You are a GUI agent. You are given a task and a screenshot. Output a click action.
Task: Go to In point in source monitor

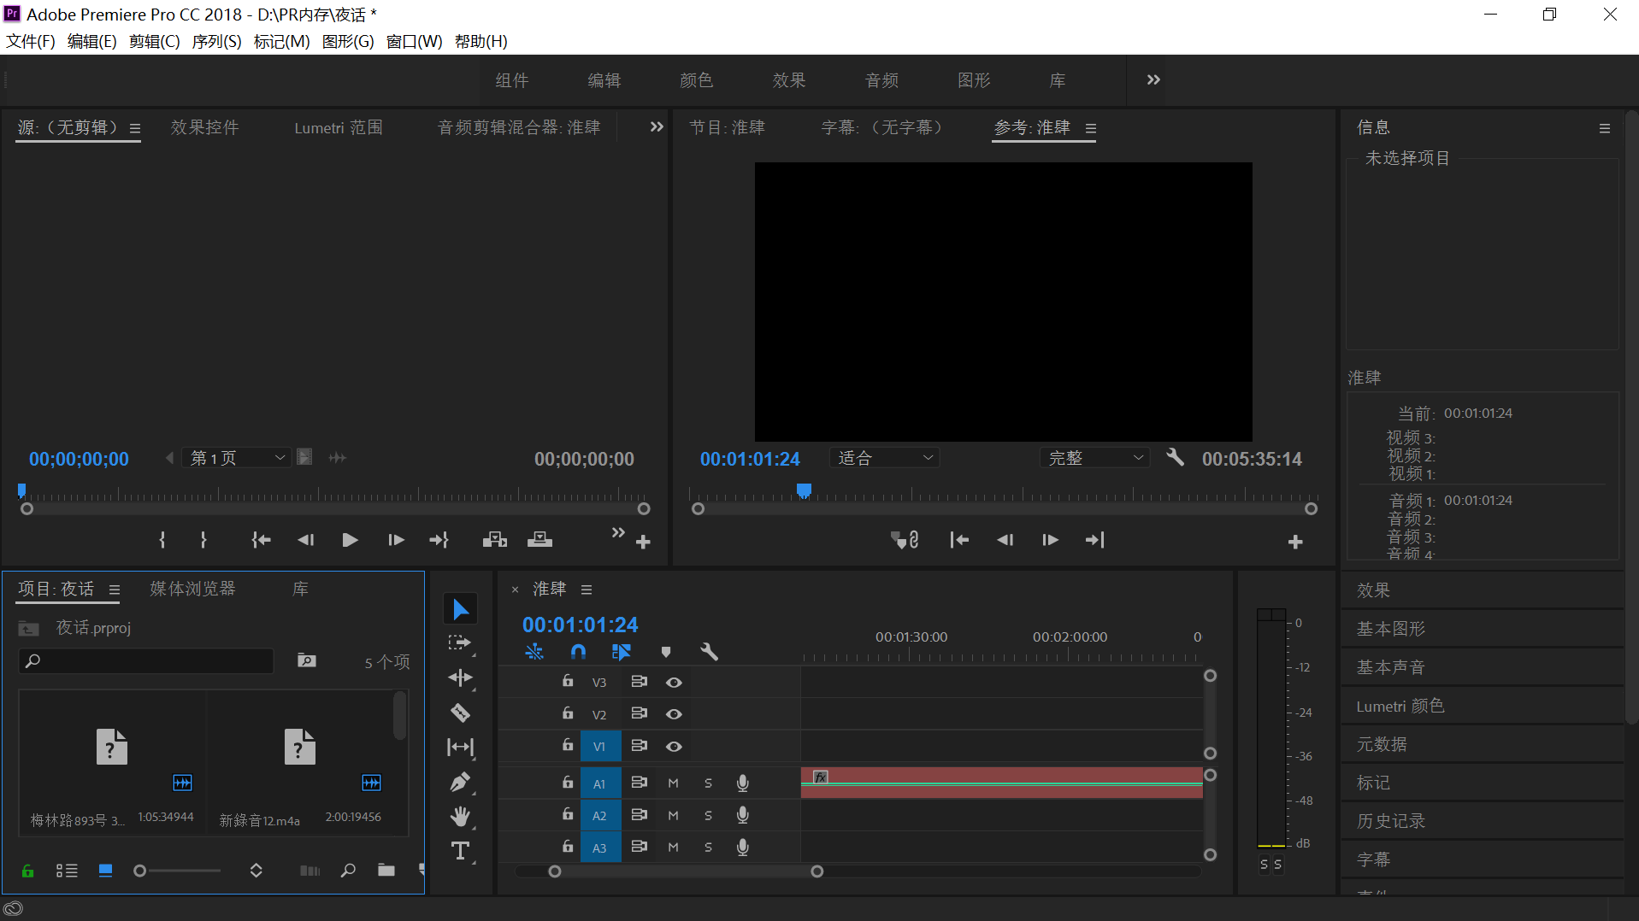click(261, 540)
